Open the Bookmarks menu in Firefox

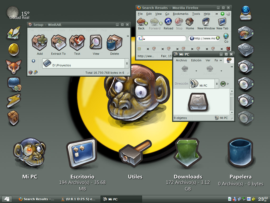click(180, 14)
